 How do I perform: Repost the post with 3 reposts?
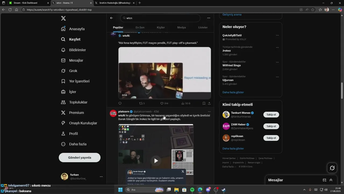coord(142,103)
